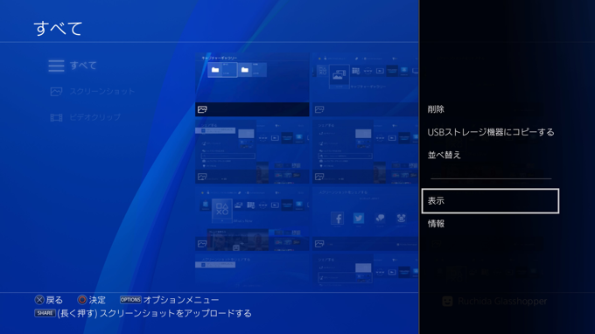Image resolution: width=595 pixels, height=334 pixels.
Task: Select 並べ替え menu entry
Action: tap(444, 155)
